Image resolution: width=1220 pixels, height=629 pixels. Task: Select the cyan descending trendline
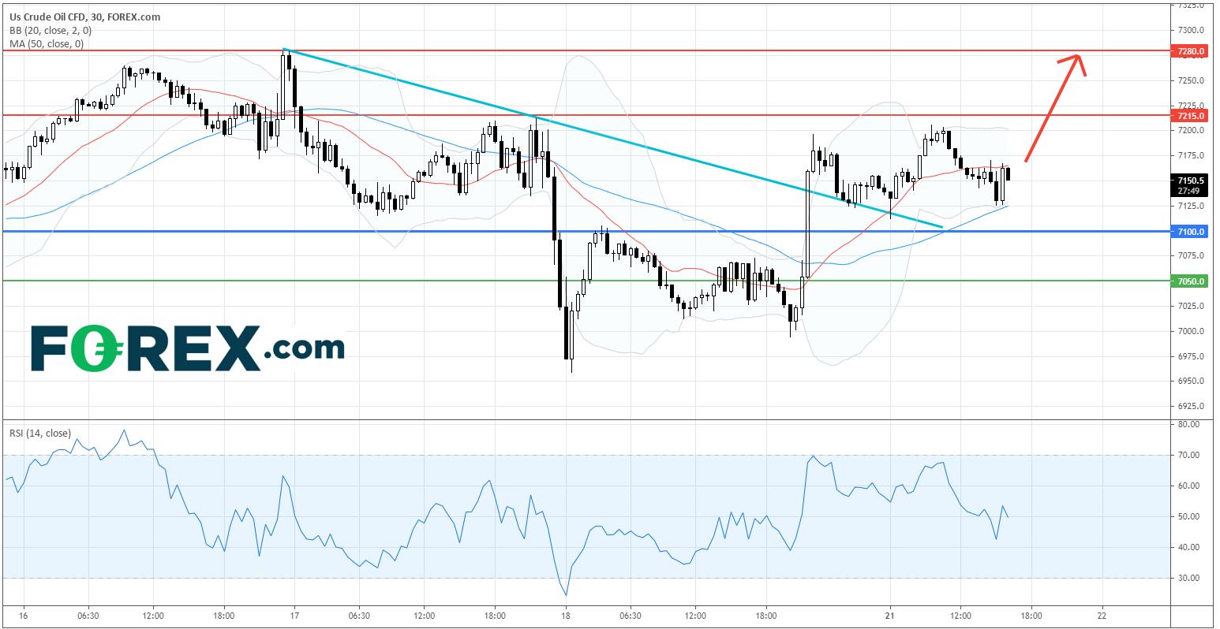613,139
